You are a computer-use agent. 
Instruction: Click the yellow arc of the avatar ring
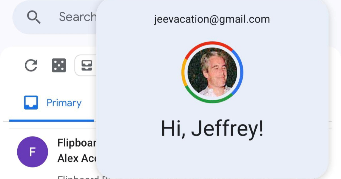click(184, 72)
